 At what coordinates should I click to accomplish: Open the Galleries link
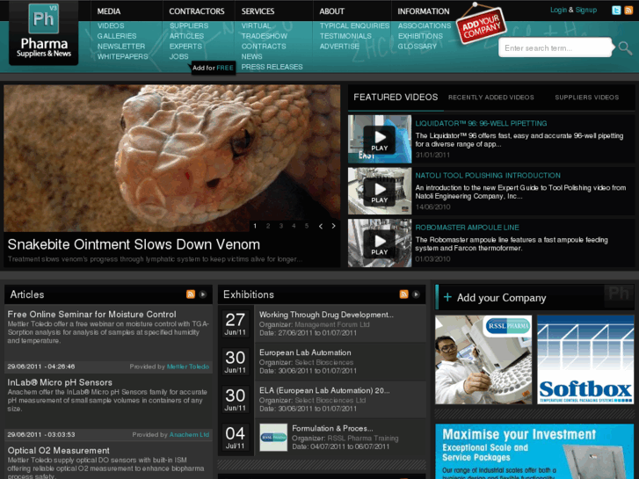pyautogui.click(x=117, y=36)
